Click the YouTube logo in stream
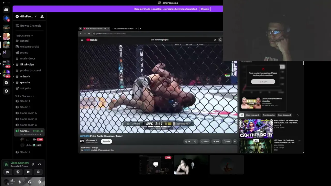 [x=92, y=40]
